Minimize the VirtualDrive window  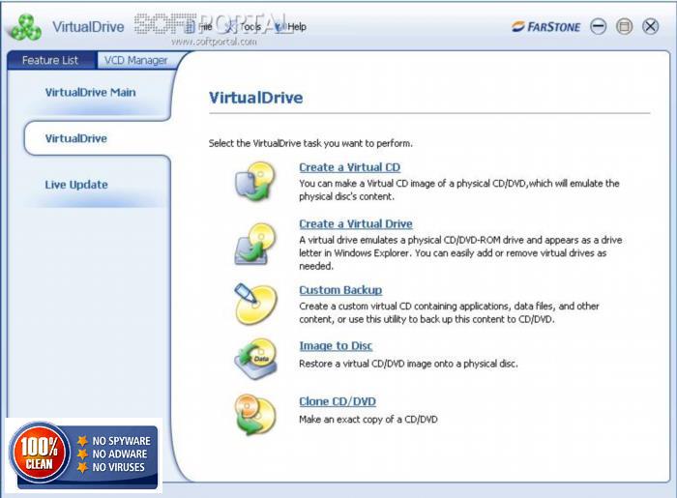coord(598,27)
